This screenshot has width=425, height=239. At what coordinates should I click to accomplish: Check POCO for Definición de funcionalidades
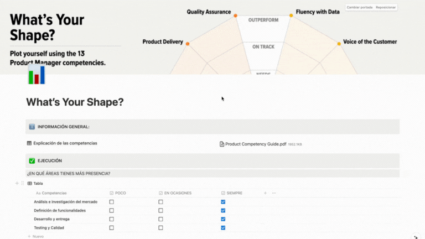112,211
